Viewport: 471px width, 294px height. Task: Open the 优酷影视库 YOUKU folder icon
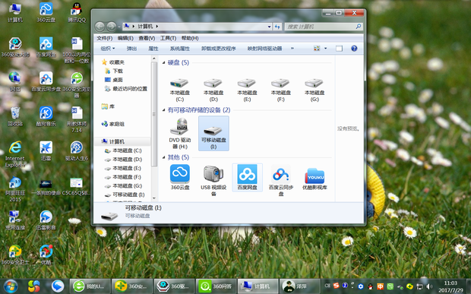click(x=315, y=175)
